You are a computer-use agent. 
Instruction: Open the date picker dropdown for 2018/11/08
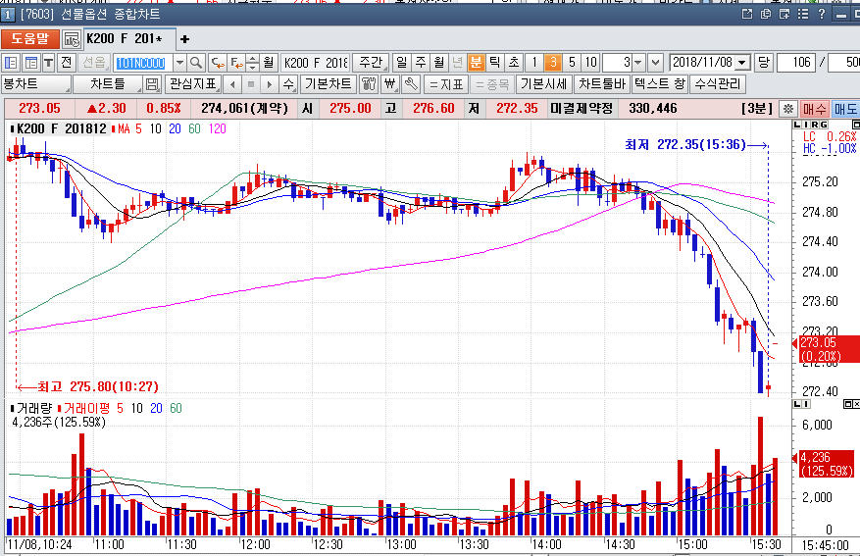741,62
